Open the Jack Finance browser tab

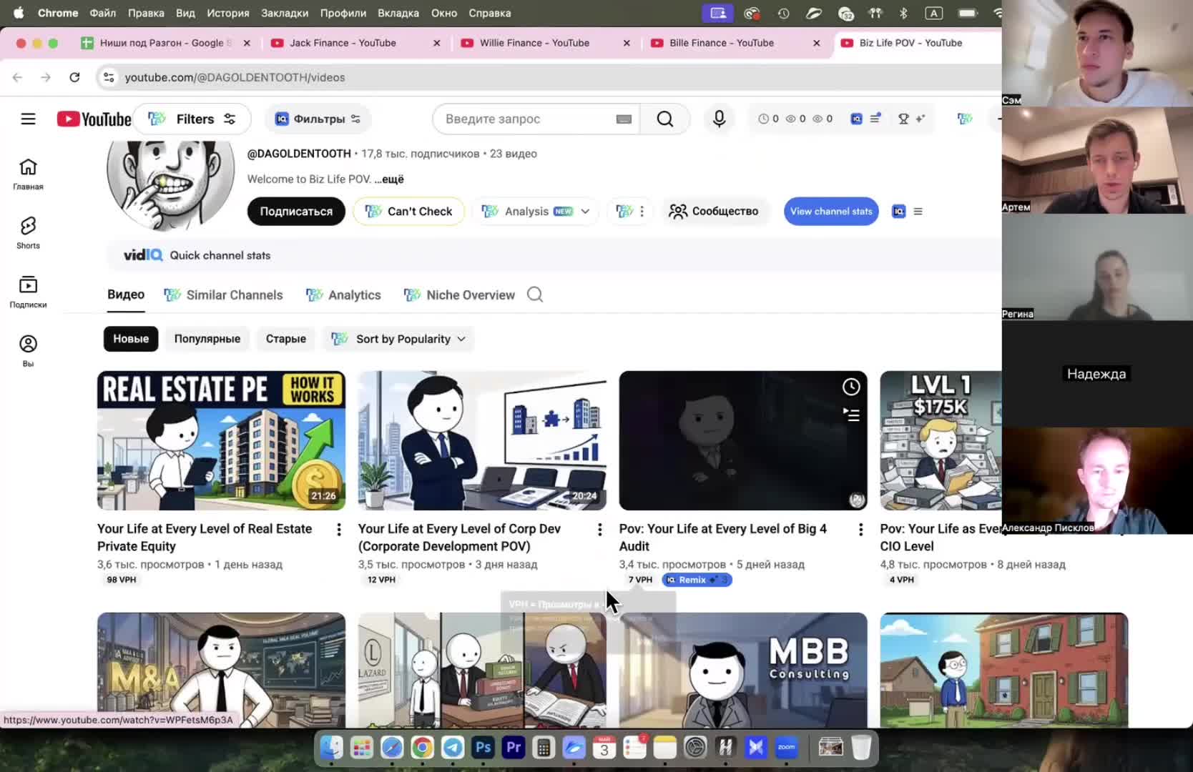point(343,43)
